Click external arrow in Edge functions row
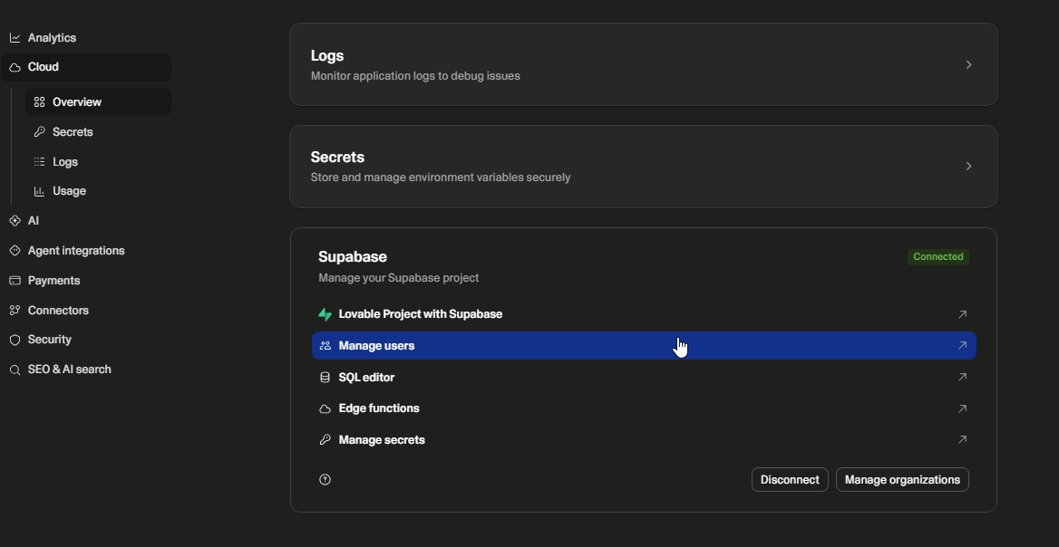This screenshot has width=1059, height=547. (962, 408)
